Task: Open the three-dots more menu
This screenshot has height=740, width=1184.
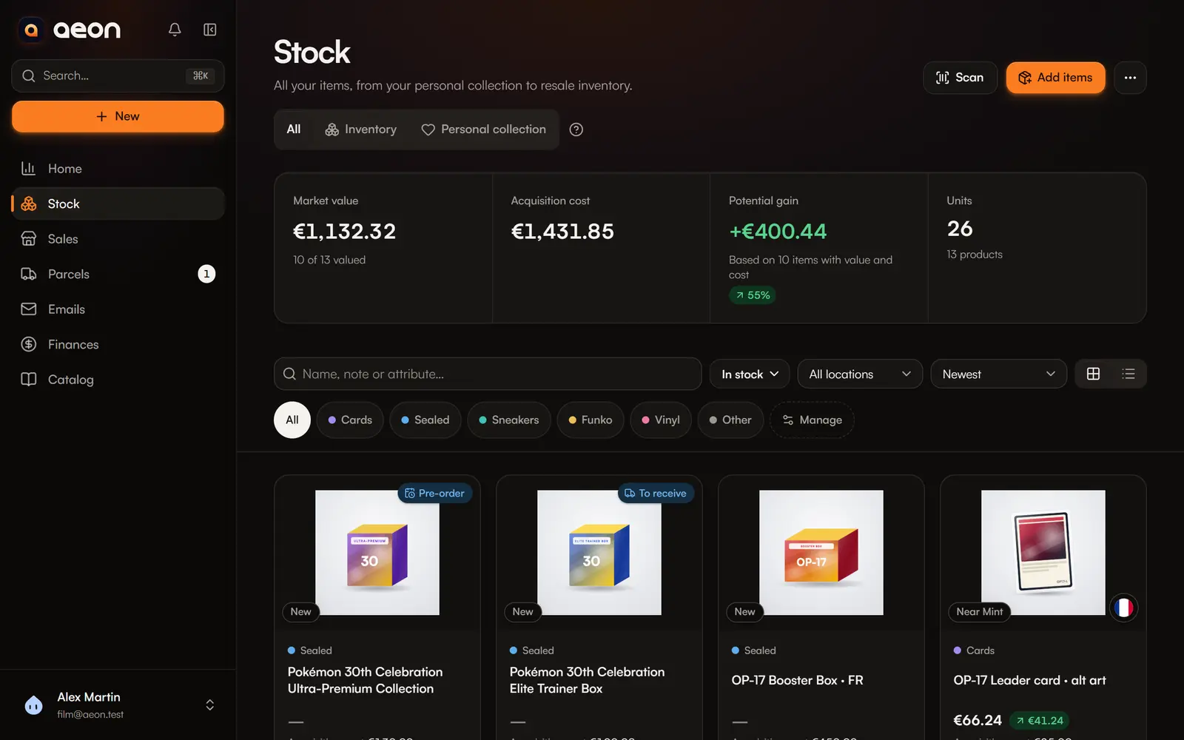Action: pos(1130,78)
